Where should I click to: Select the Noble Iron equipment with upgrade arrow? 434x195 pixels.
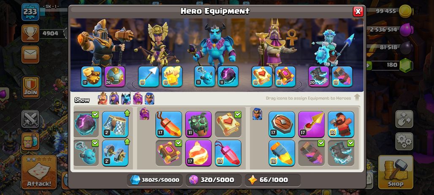[x=115, y=153]
